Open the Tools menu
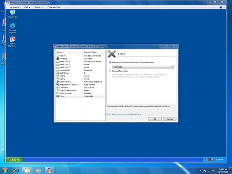This screenshot has height=174, width=232. point(39,7)
